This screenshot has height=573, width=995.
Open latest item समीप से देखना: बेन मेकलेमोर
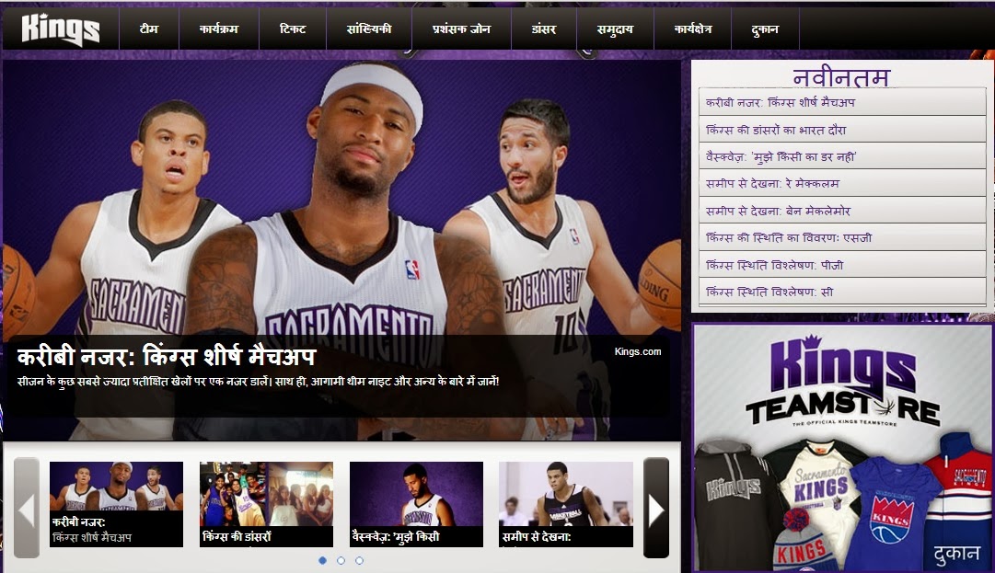(842, 211)
